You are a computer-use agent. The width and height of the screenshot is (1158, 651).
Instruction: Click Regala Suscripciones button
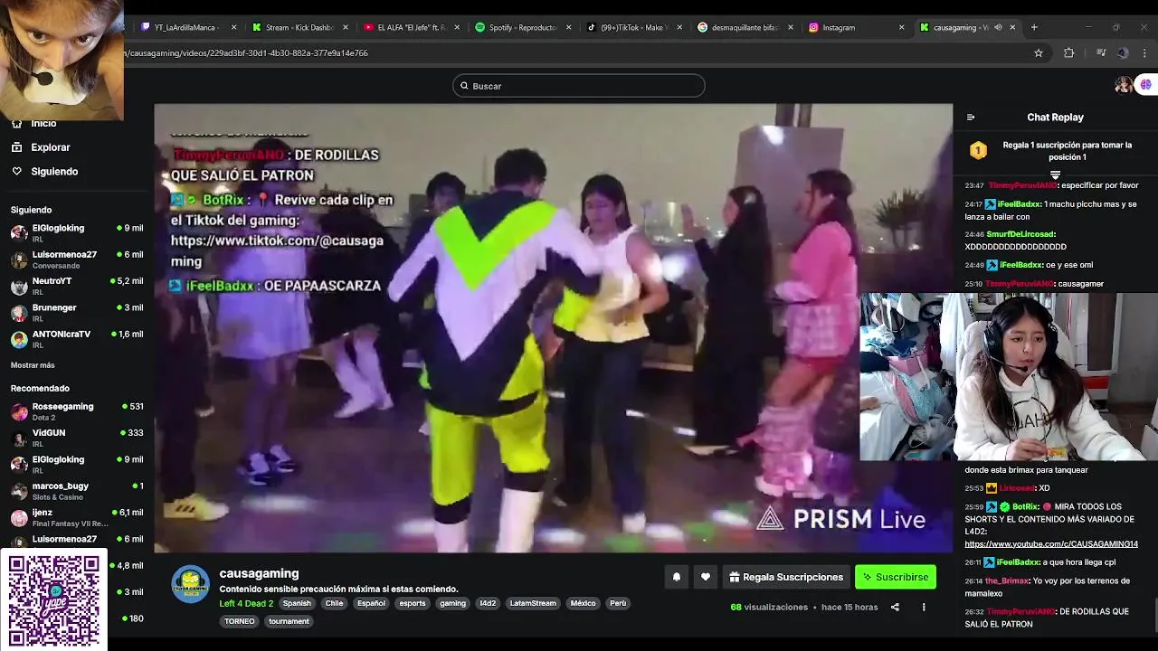click(786, 577)
